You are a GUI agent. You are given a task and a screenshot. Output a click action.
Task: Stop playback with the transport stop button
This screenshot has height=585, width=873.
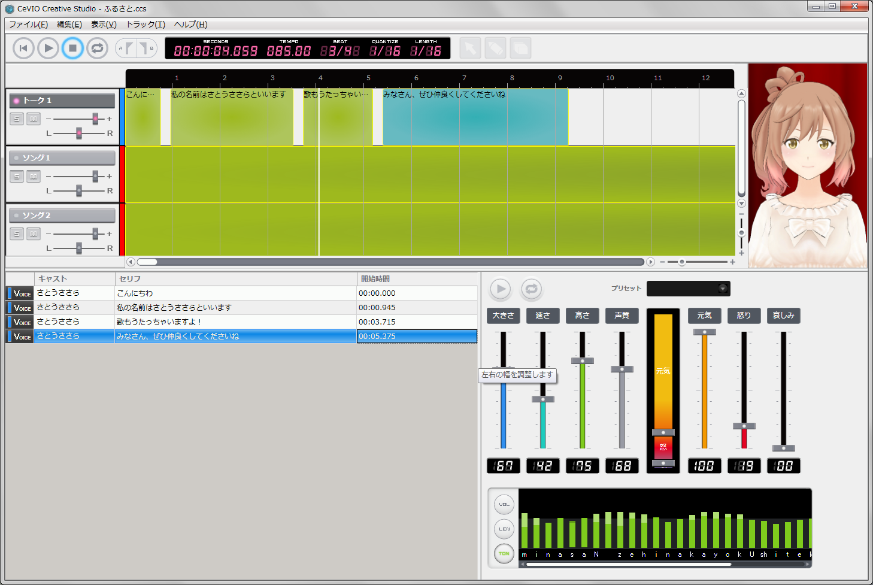(x=72, y=48)
